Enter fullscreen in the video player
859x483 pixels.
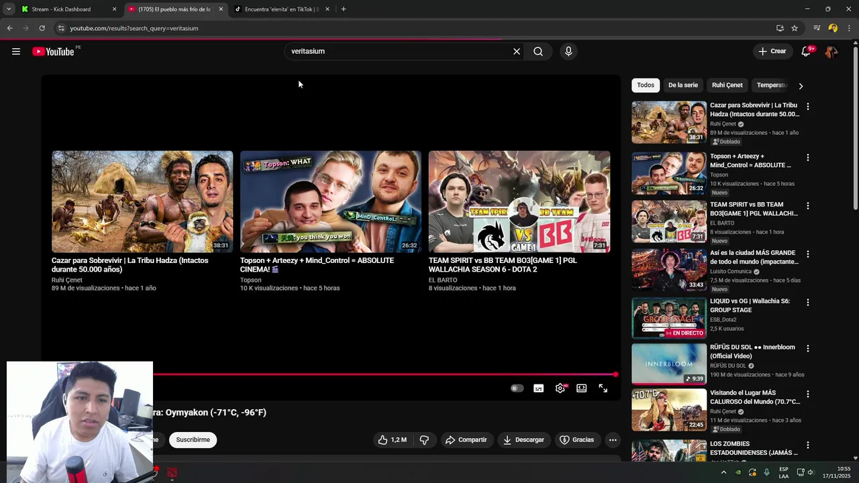(603, 388)
